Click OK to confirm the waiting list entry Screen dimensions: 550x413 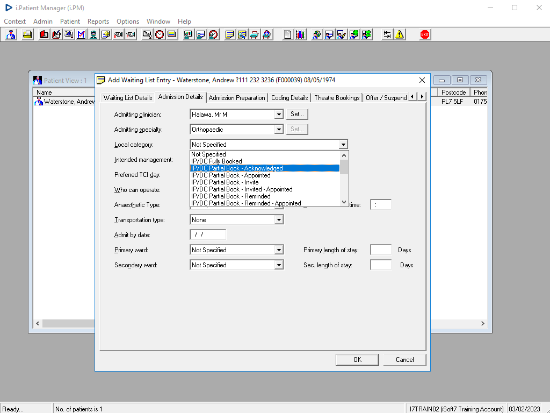coord(357,360)
